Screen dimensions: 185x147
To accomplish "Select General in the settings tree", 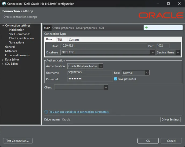I will pos(10,47).
